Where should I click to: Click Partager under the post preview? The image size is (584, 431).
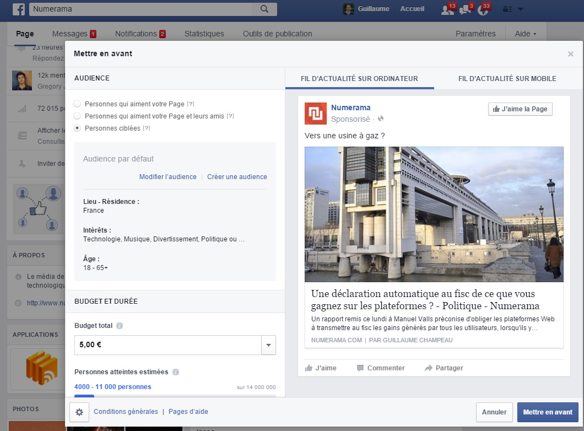point(444,368)
